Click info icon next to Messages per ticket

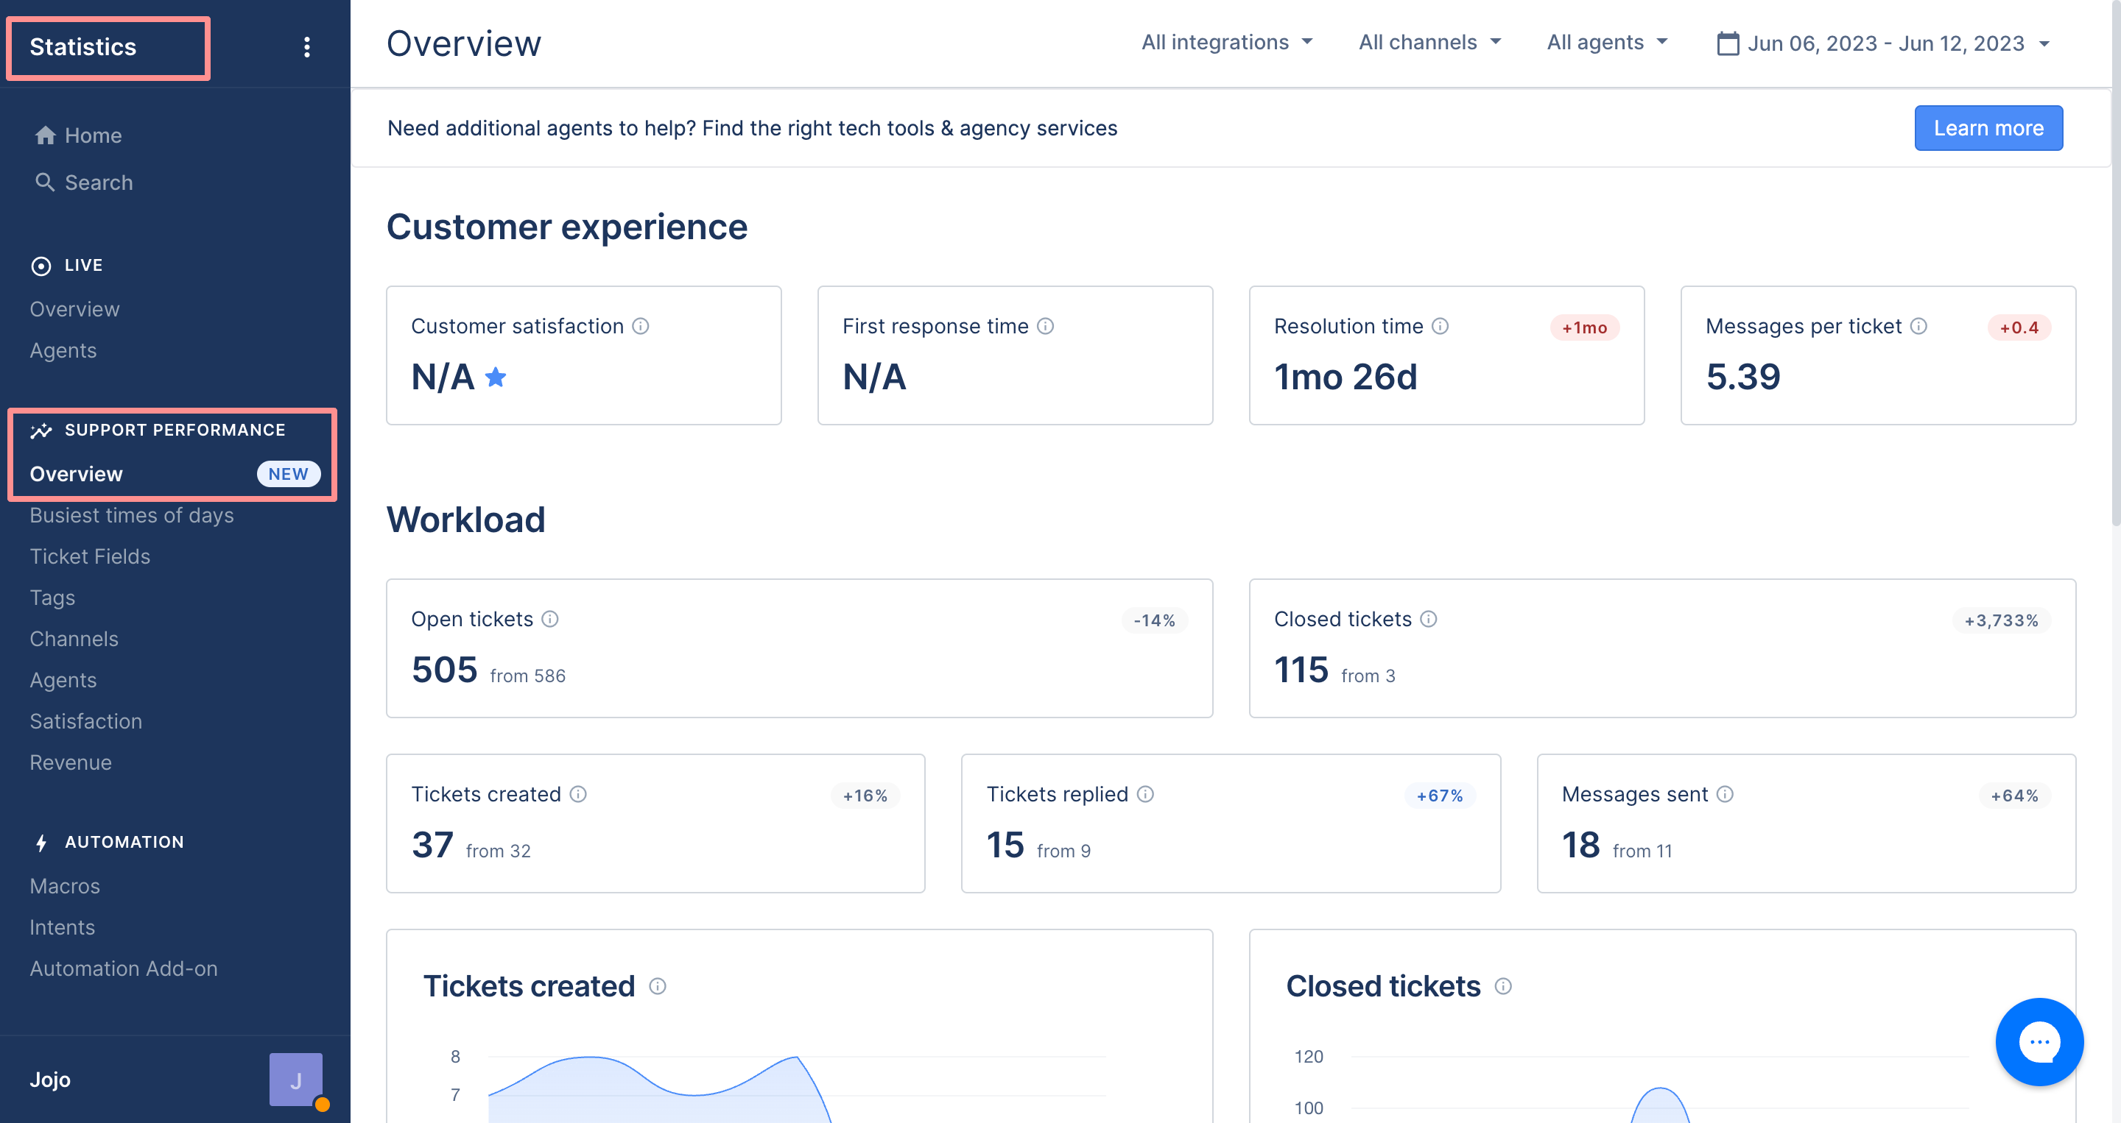point(1918,327)
